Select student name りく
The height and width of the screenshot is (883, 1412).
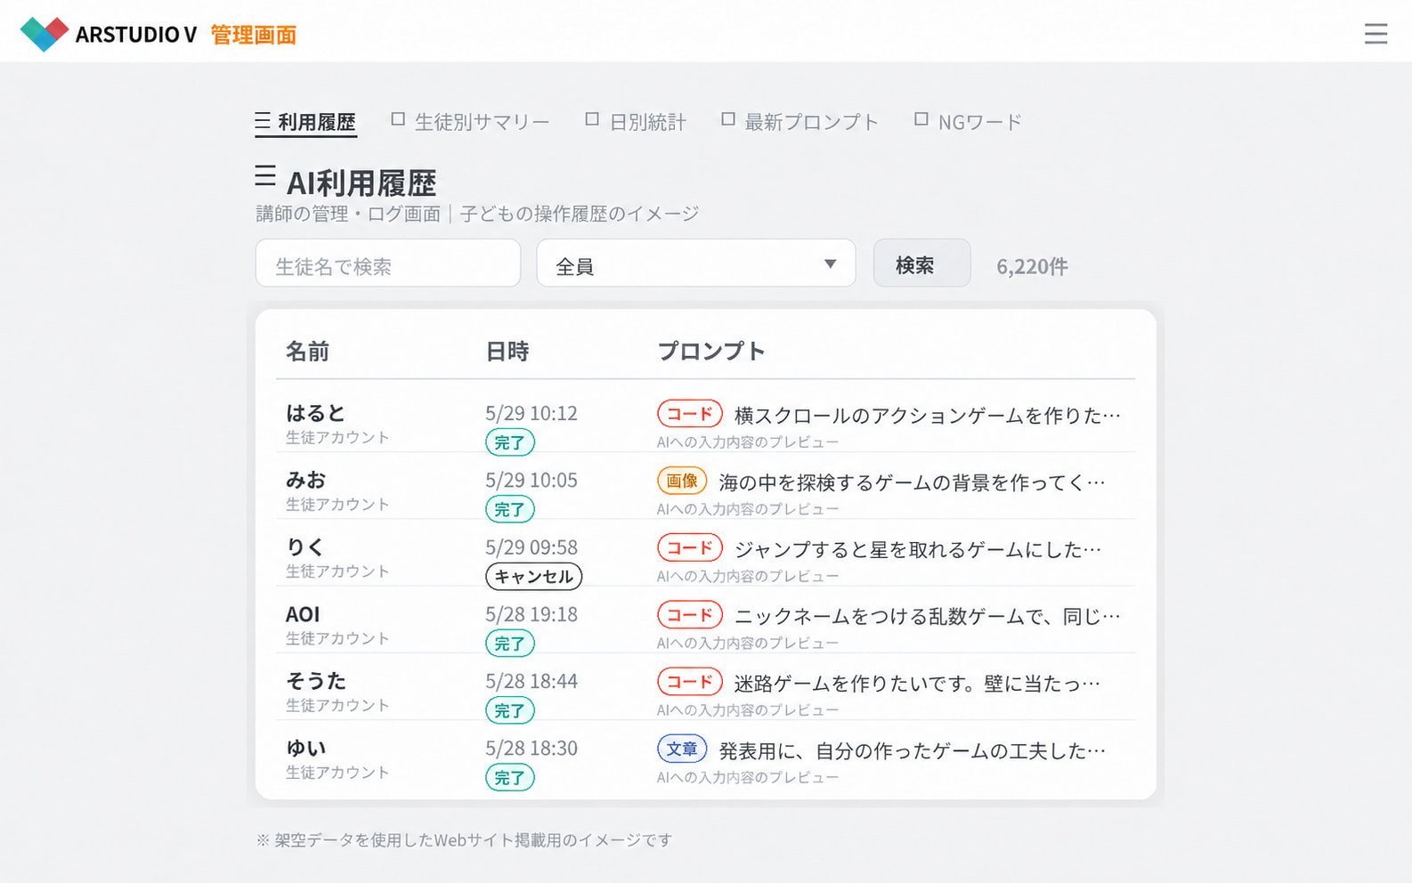[304, 547]
